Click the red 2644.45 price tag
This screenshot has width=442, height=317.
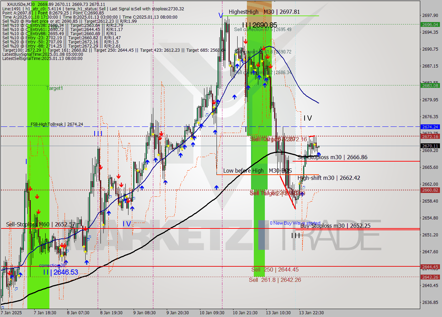(x=430, y=267)
